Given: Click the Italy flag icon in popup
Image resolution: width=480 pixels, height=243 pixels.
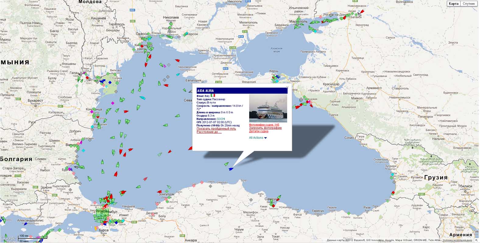Looking at the screenshot, I should [213, 96].
